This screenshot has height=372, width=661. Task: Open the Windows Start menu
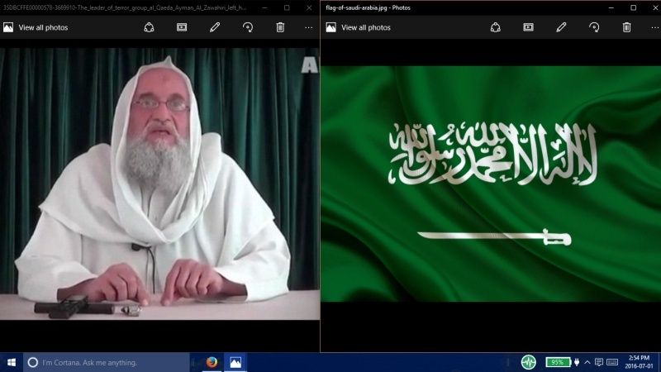click(x=12, y=362)
